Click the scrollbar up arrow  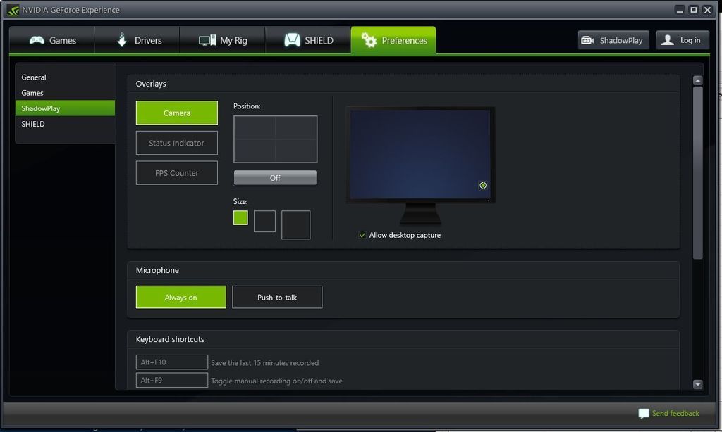697,80
